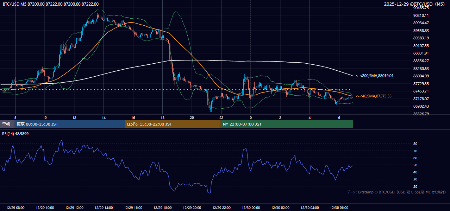The image size is (450, 211).
Task: Click the 12/29 14:00 date label
Action: point(104,208)
